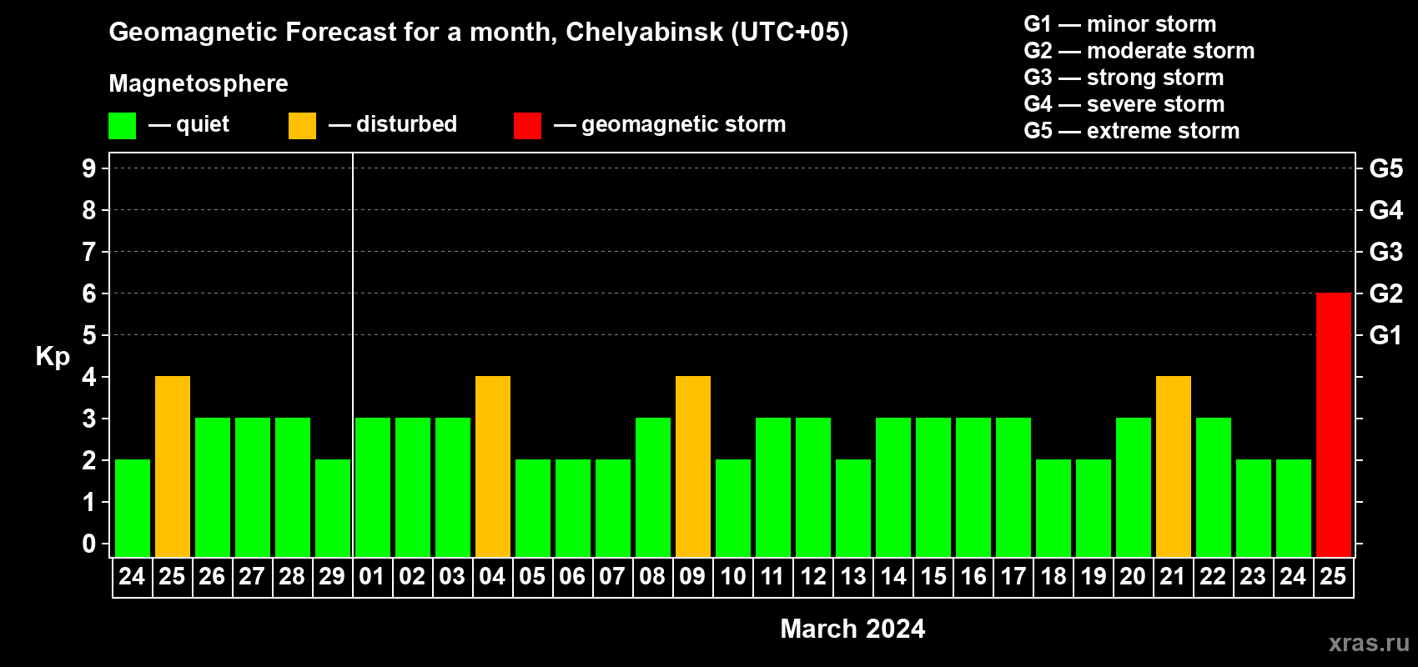Click the green bar above date 08
Screen dimensions: 1418x667
pyautogui.click(x=652, y=487)
